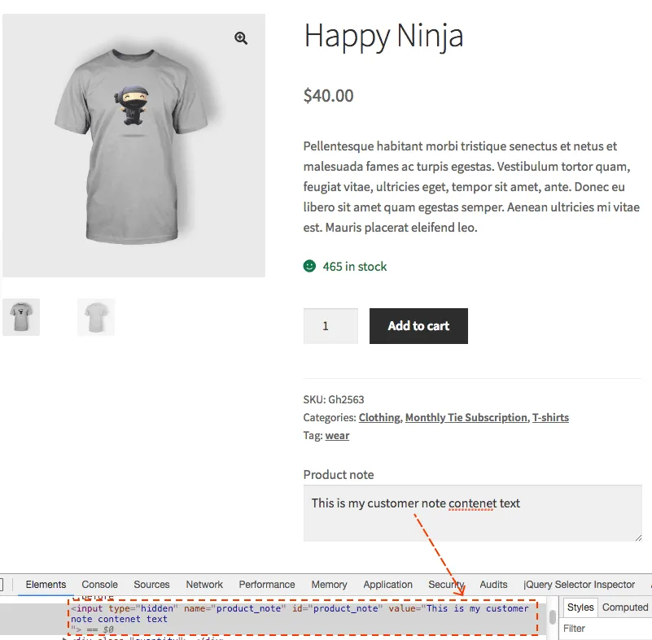Open the Monthly Tie Subscription link
The height and width of the screenshot is (640, 652).
coord(466,417)
